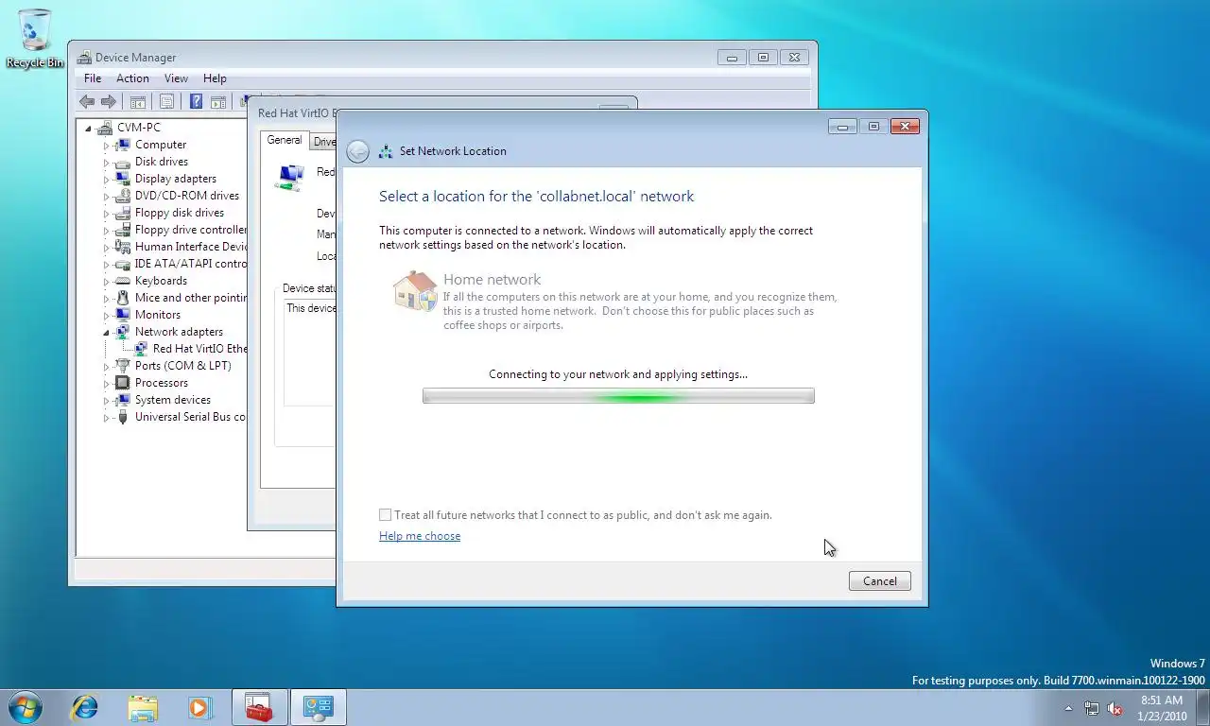Switch to the red toolbox taskbar window
This screenshot has width=1210, height=726.
coord(260,707)
